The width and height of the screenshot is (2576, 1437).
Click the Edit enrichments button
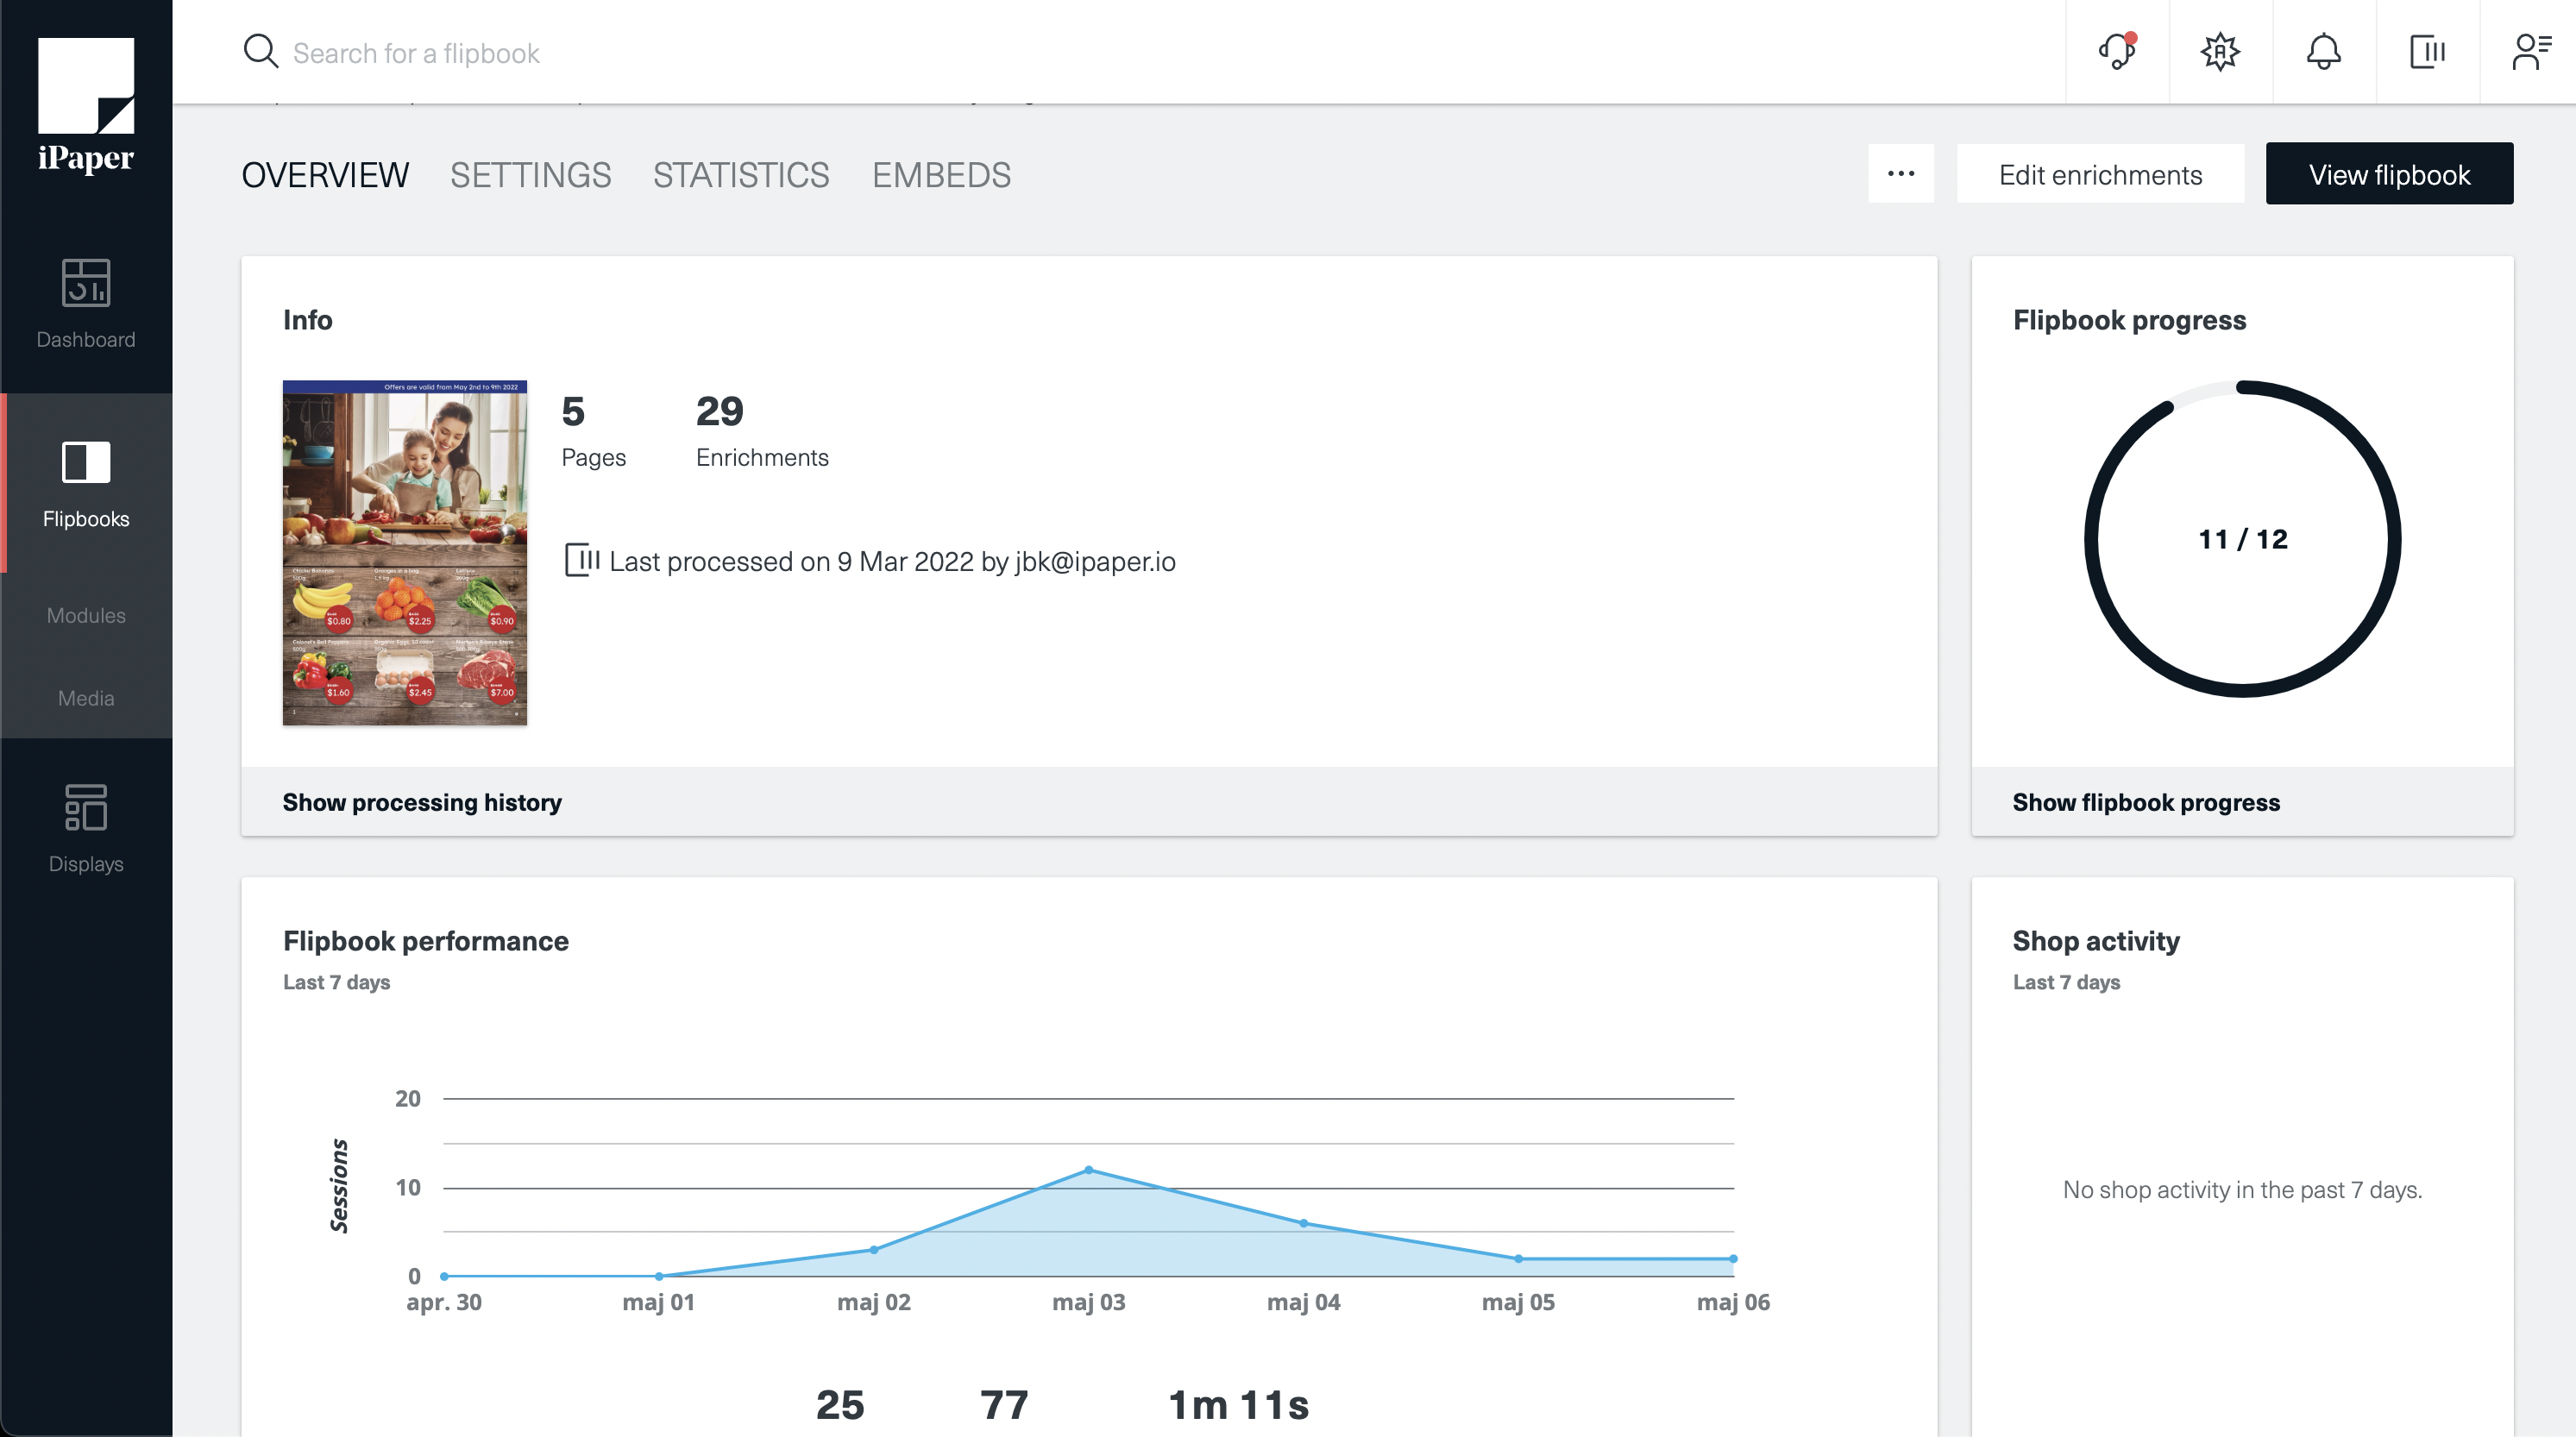(2100, 174)
